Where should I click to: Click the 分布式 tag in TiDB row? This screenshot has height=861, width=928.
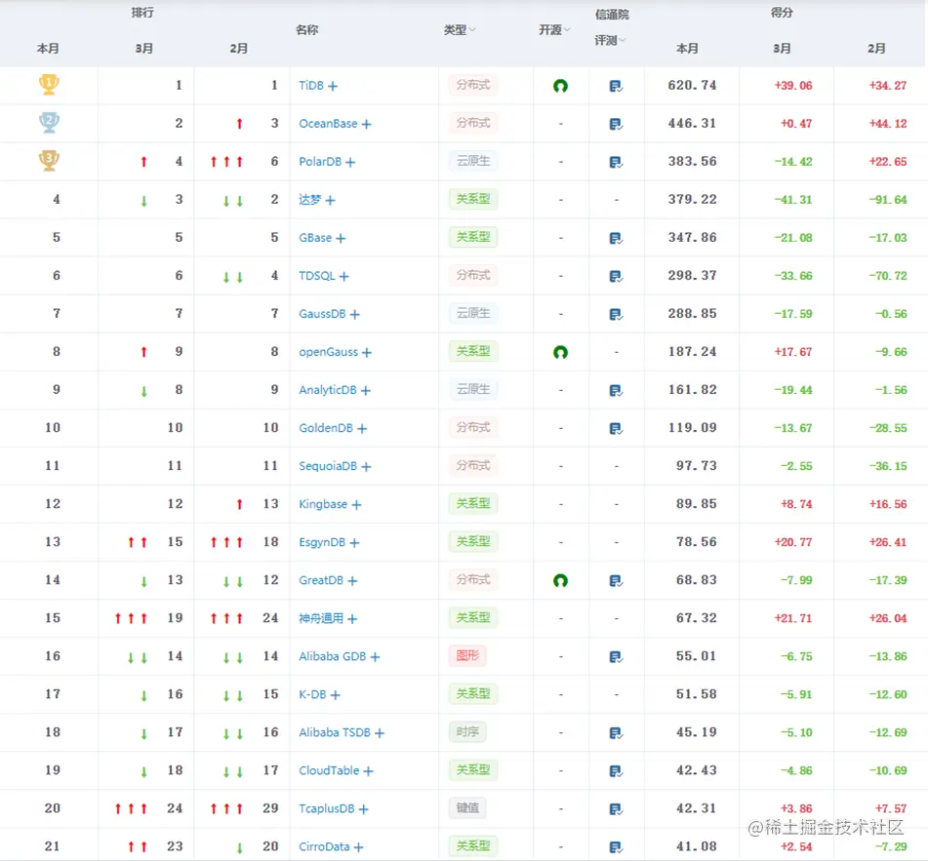click(x=473, y=85)
